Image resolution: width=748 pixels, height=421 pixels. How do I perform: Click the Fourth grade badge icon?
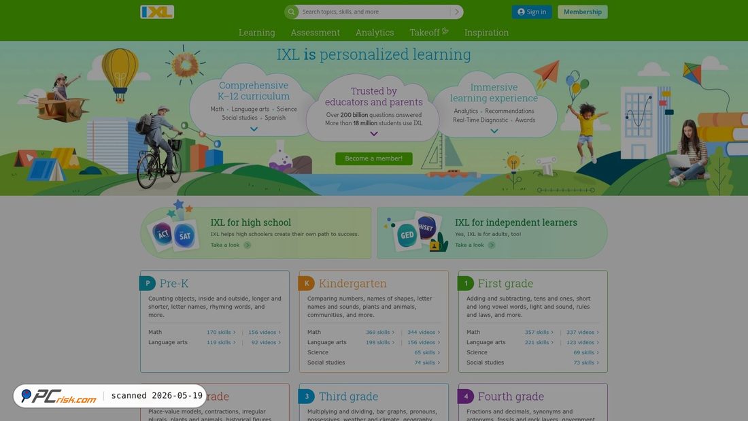coord(466,397)
